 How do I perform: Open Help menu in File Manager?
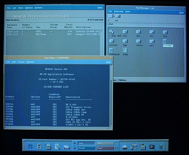[181, 13]
